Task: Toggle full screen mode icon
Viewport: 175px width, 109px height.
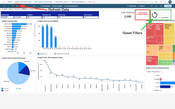Action: [x=161, y=6]
